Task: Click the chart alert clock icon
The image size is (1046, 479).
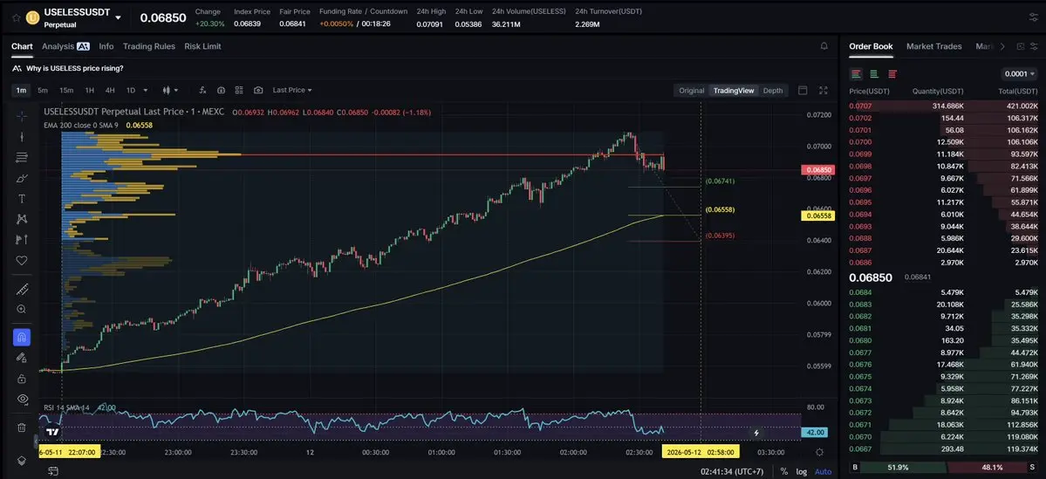Action: click(221, 90)
